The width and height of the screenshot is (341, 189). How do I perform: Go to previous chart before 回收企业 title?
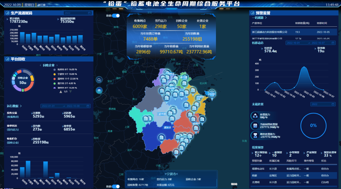coord(40,65)
